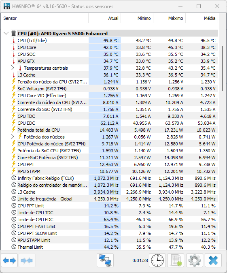Start logging with the document plus icon

(176, 260)
